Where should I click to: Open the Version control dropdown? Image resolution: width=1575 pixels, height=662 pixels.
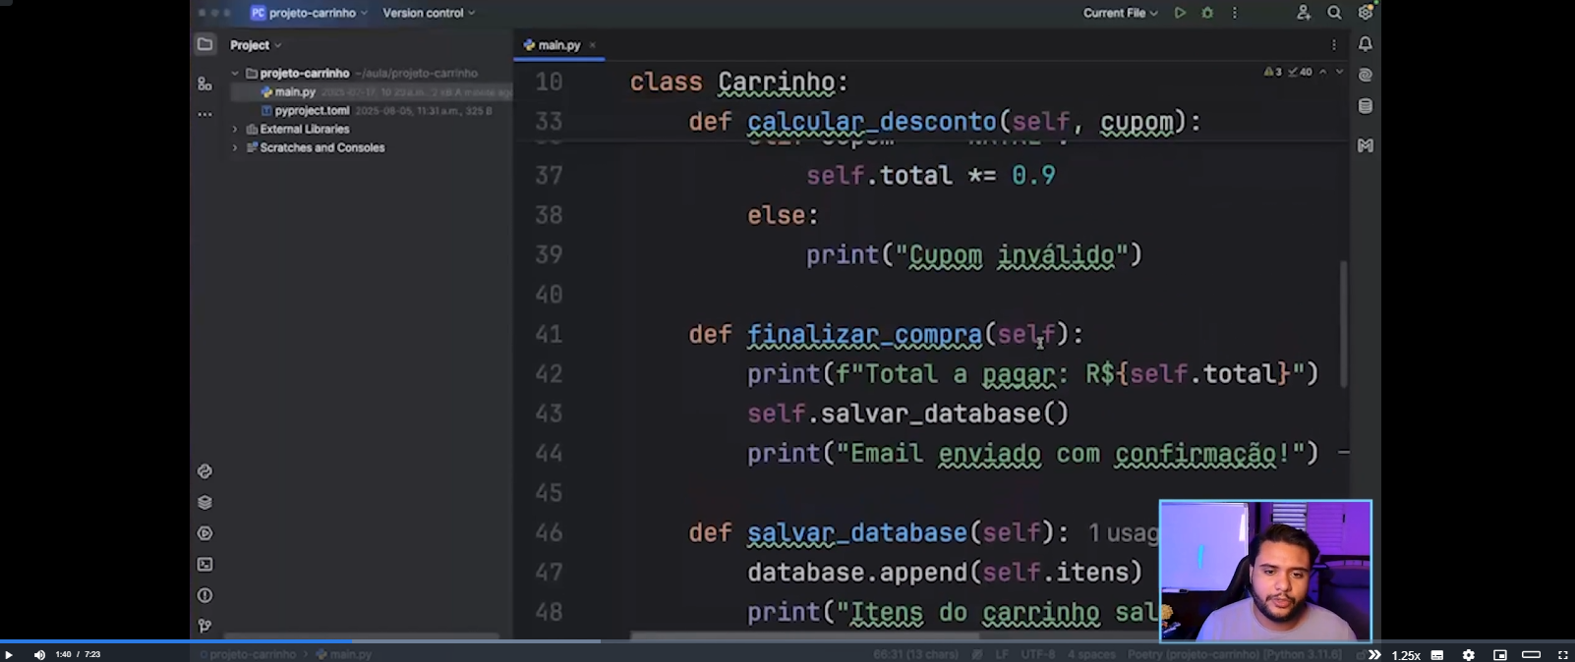pos(429,13)
